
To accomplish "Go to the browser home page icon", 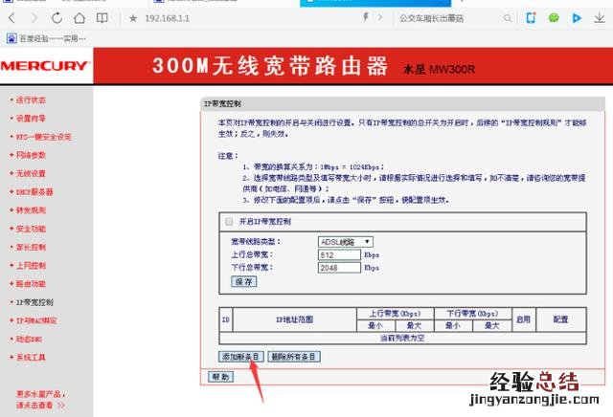I will (79, 18).
